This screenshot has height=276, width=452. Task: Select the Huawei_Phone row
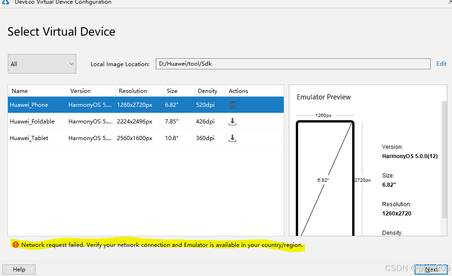pos(146,104)
